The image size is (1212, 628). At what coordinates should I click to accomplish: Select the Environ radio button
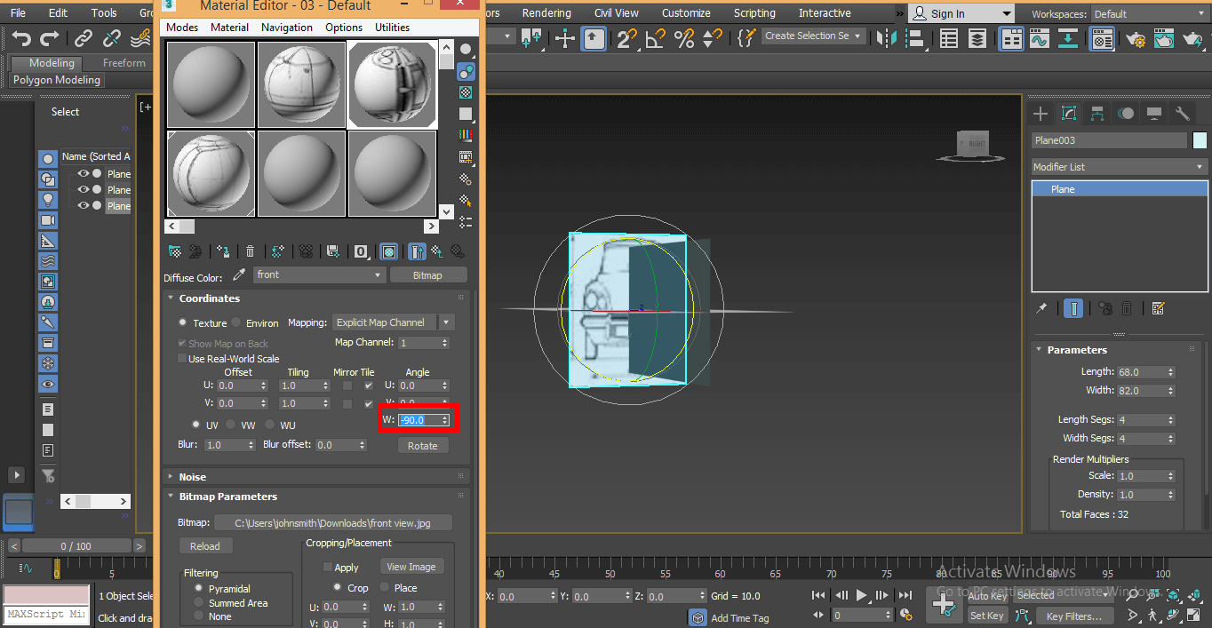pyautogui.click(x=236, y=323)
